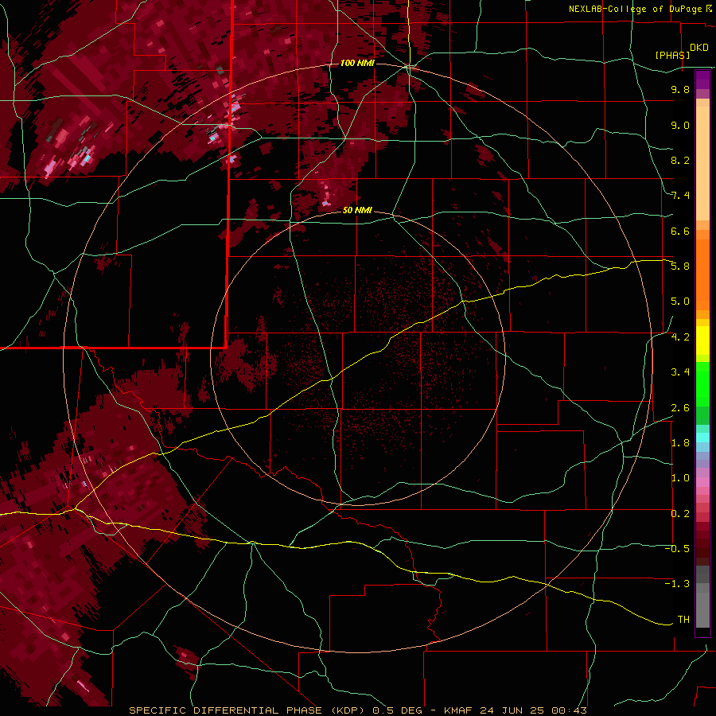The image size is (716, 716).
Task: Click the 7.4 scale value
Action: (x=680, y=196)
